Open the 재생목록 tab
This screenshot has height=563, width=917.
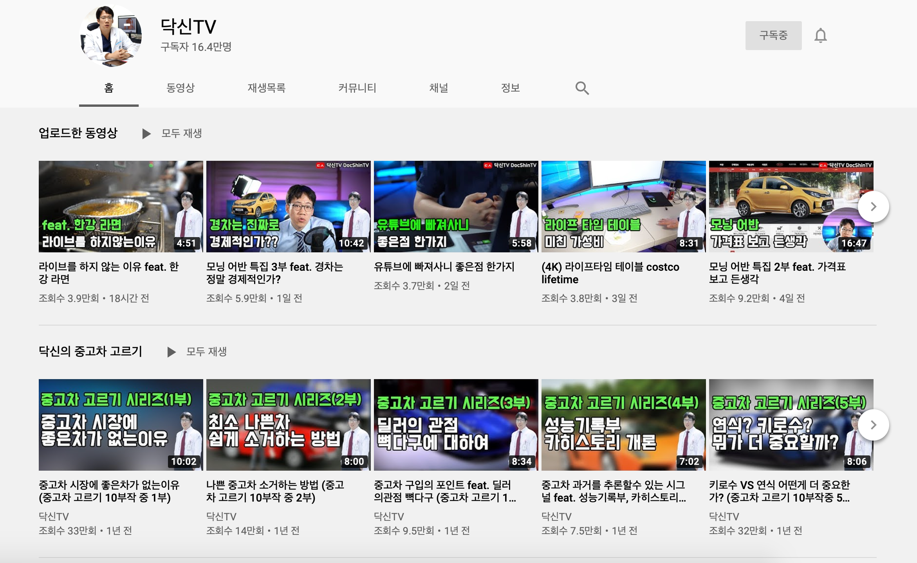(x=266, y=88)
